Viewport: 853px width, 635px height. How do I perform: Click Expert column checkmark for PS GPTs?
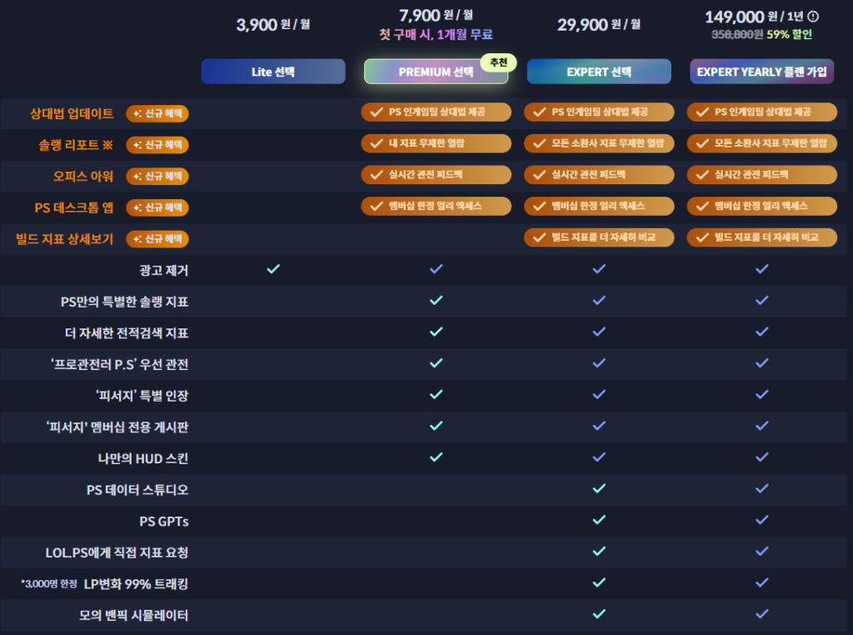pos(598,520)
